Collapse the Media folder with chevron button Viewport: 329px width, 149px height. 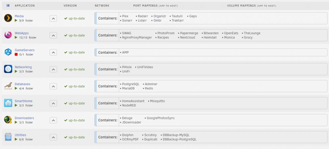[53, 18]
